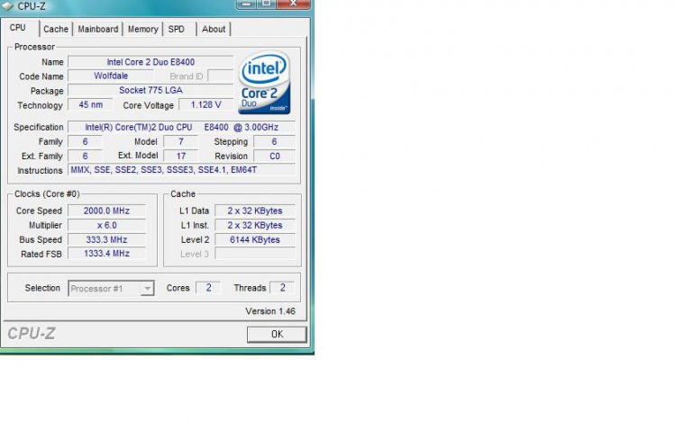Image resolution: width=676 pixels, height=422 pixels.
Task: Click the Technology value 45 nm
Action: coord(90,104)
